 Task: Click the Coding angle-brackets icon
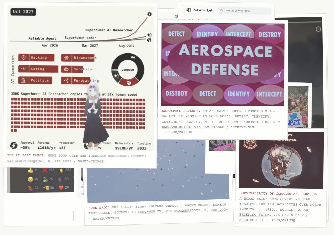[x=23, y=69]
